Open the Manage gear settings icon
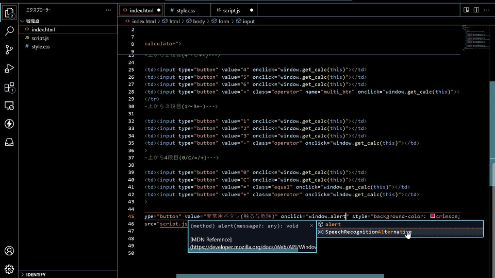Image resolution: width=495 pixels, height=278 pixels. [x=9, y=269]
